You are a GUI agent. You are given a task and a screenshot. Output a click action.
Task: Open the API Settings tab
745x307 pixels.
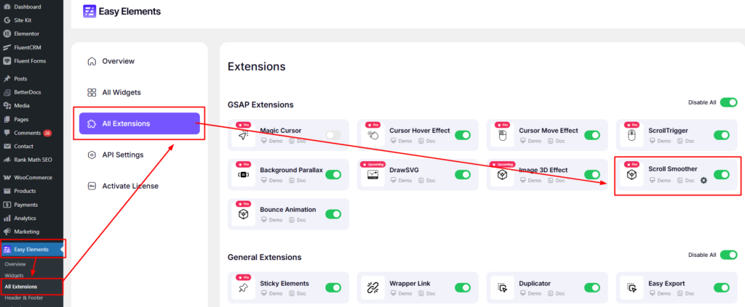122,155
